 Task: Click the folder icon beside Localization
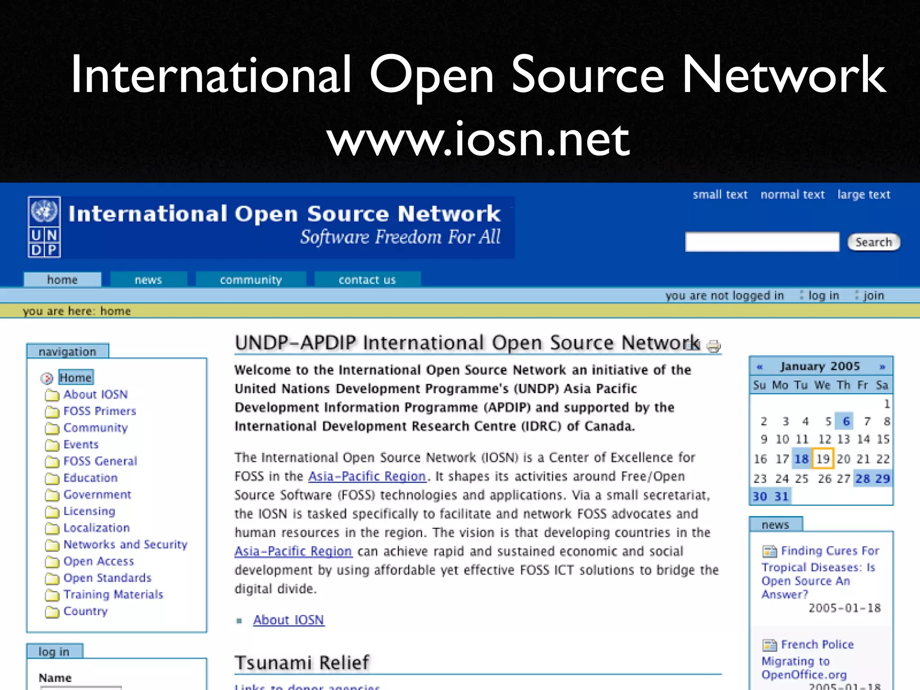point(52,528)
